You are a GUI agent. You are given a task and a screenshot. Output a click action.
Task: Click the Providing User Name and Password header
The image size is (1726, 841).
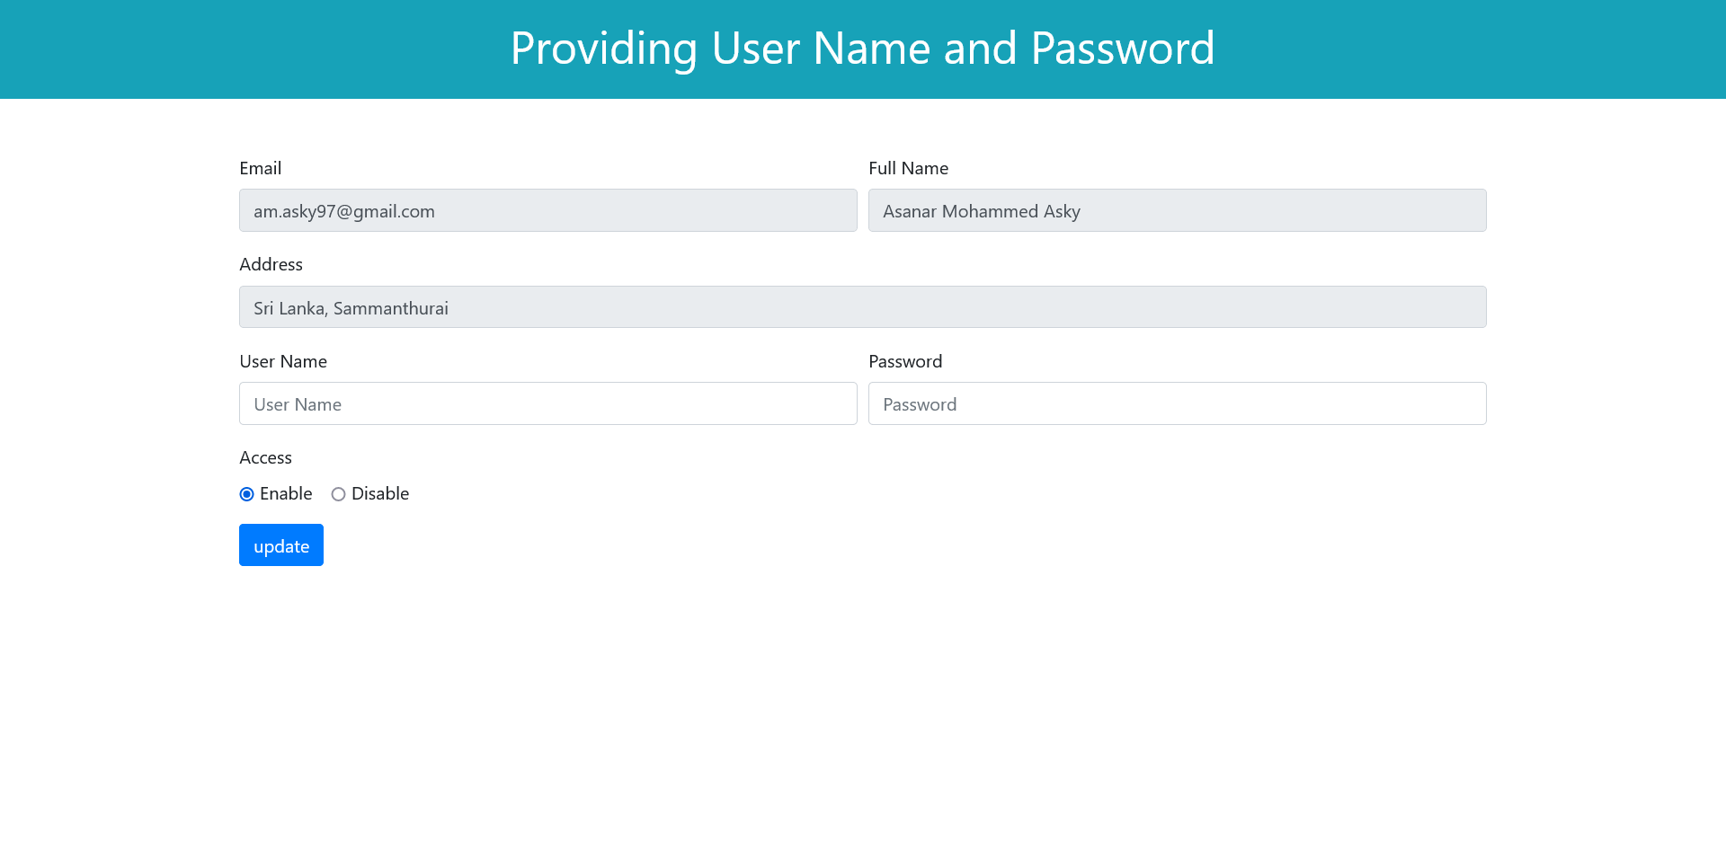point(862,49)
